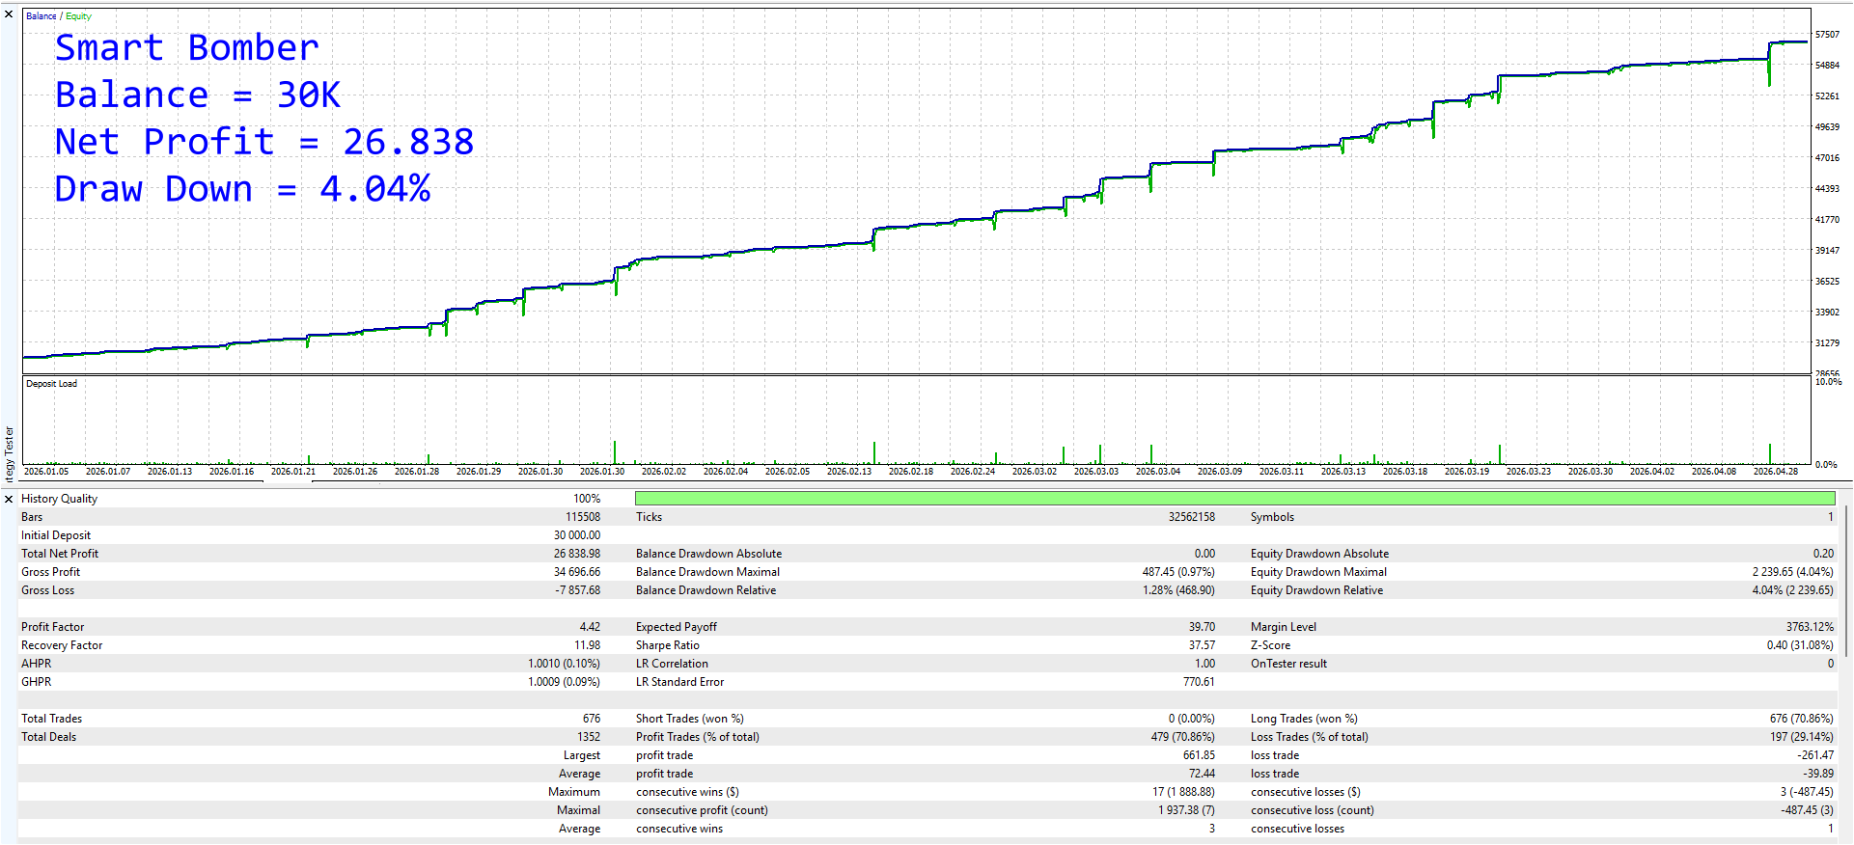Select the Long Trades (won %) value

(x=1801, y=719)
